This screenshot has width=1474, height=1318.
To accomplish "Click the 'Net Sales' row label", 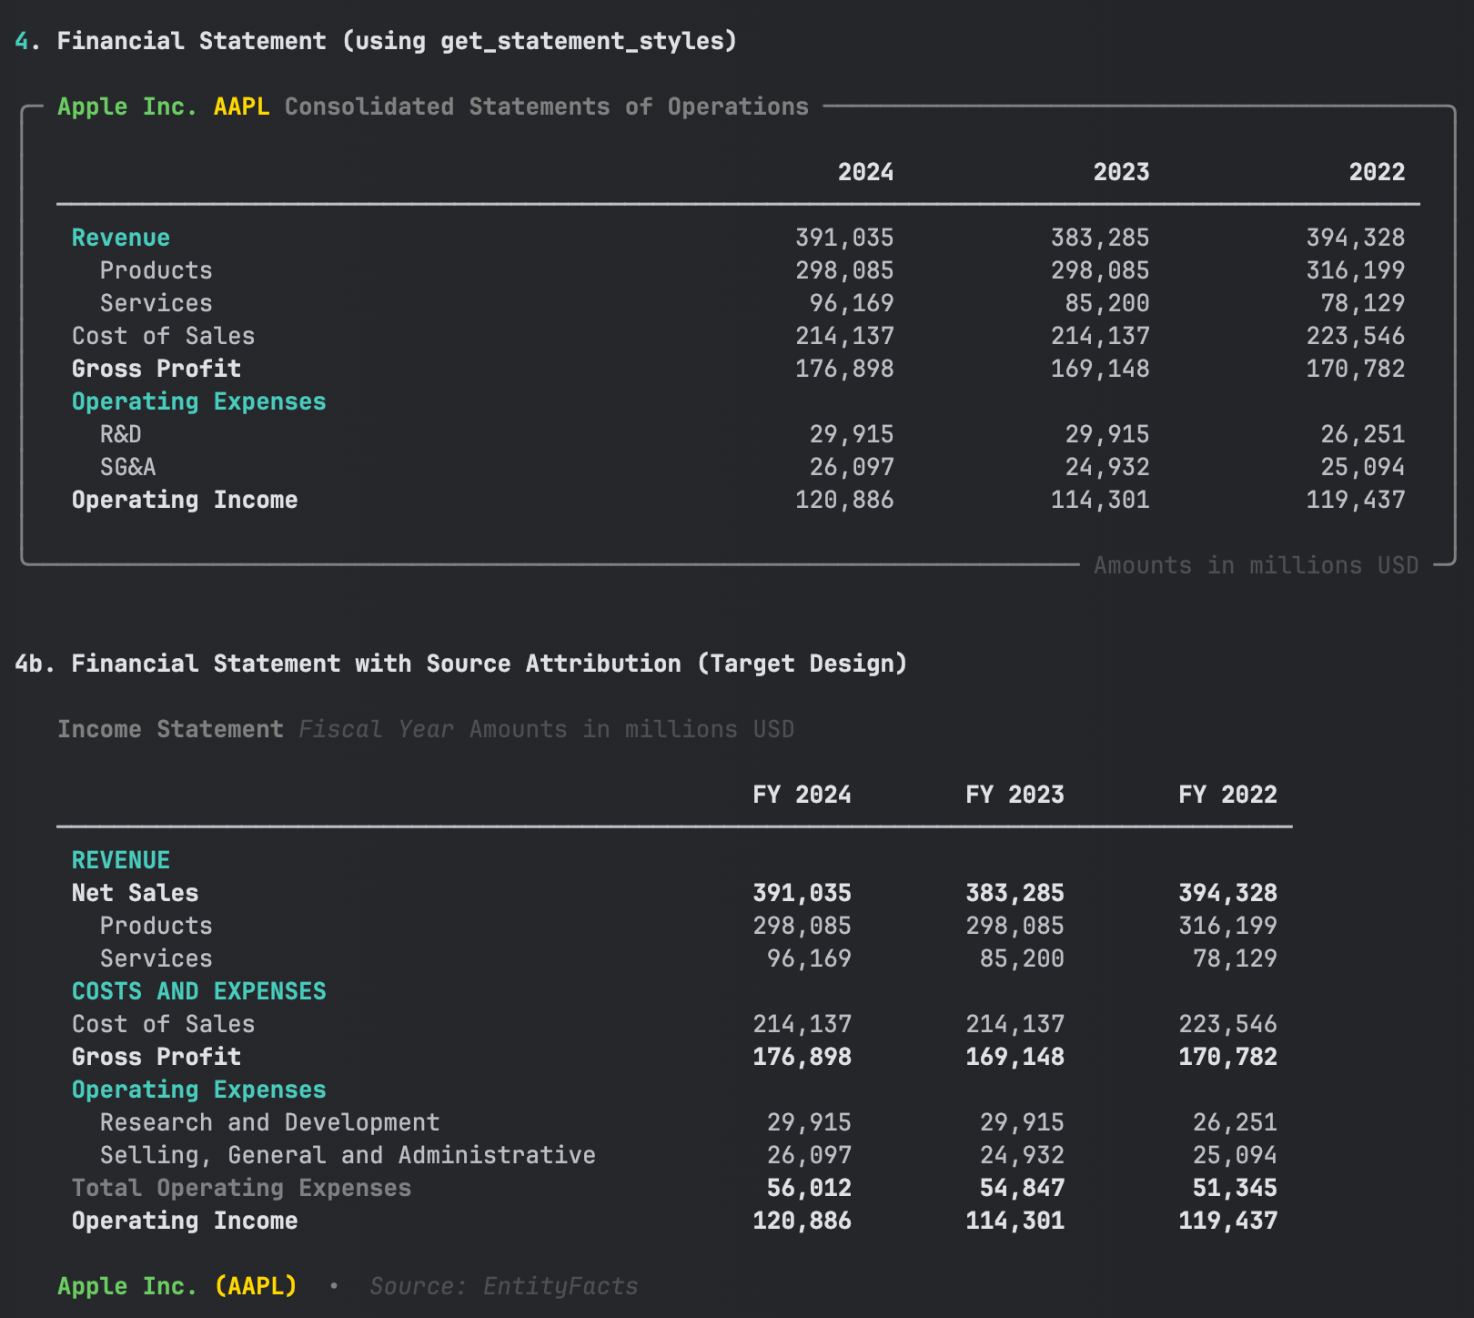I will pyautogui.click(x=135, y=893).
